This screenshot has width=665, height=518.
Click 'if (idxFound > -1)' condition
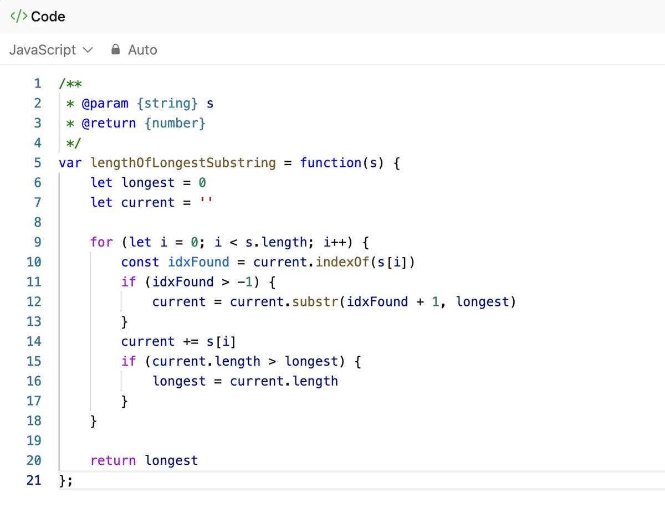click(191, 282)
